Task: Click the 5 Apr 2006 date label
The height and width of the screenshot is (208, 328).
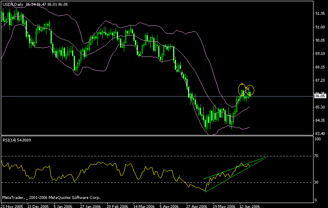Action: click(x=169, y=206)
